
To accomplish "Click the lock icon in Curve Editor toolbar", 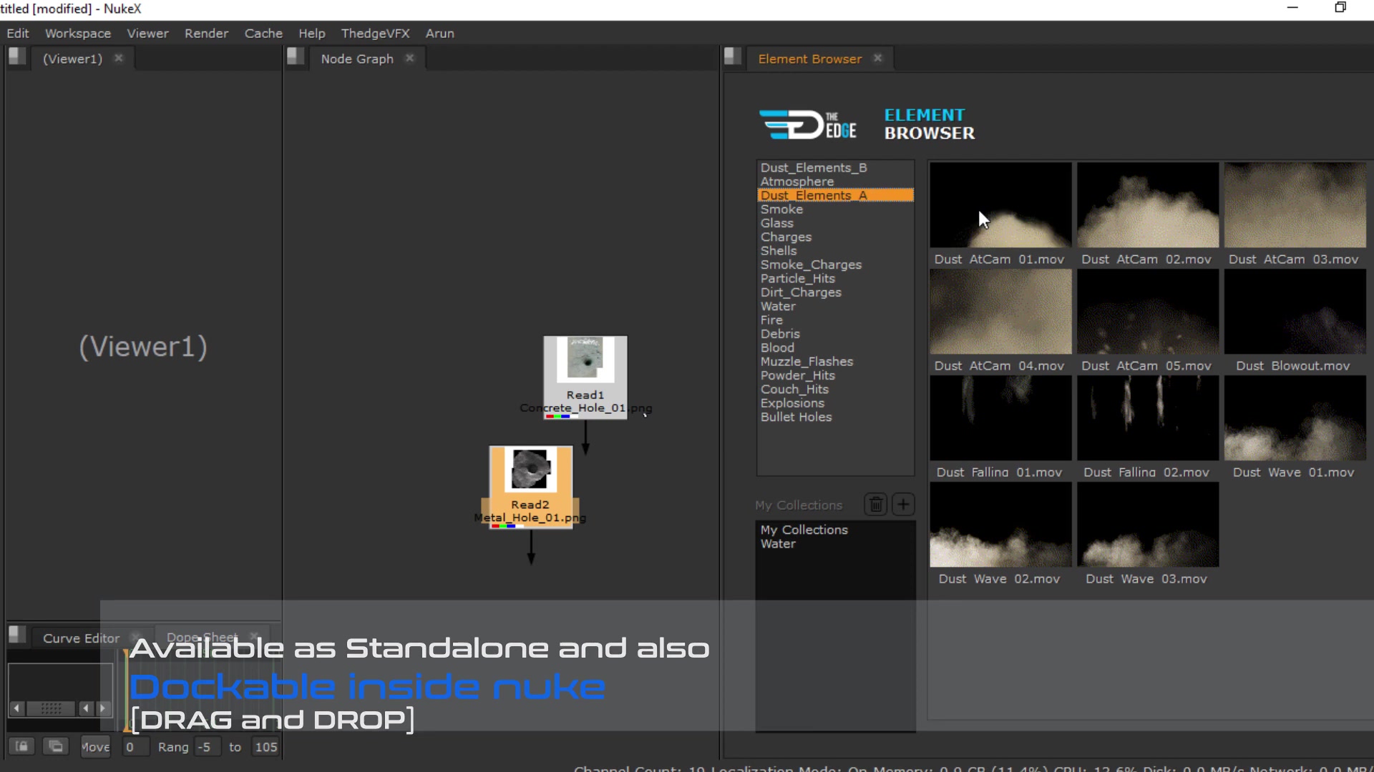I will [22, 746].
